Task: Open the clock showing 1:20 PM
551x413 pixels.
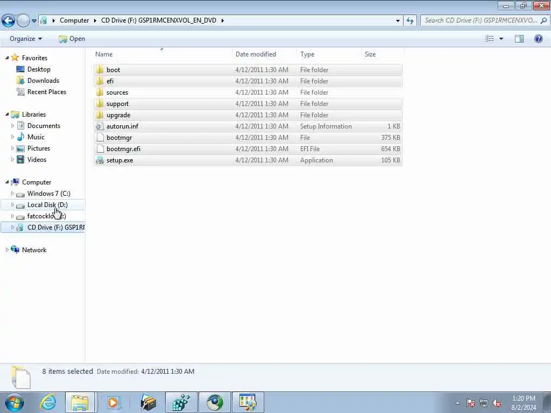Action: (x=524, y=403)
